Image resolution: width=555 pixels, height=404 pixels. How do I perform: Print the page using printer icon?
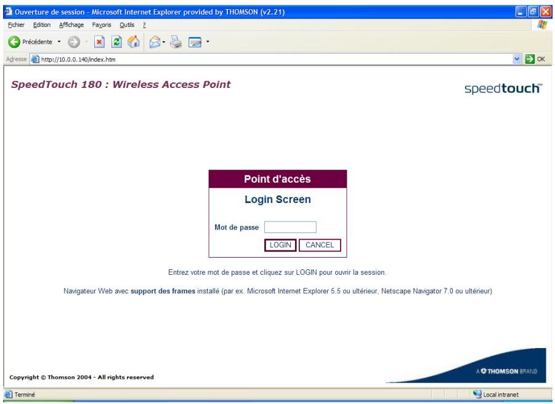(x=176, y=42)
